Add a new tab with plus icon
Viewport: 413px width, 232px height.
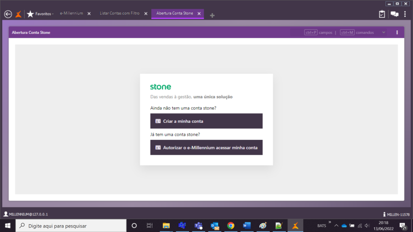212,16
